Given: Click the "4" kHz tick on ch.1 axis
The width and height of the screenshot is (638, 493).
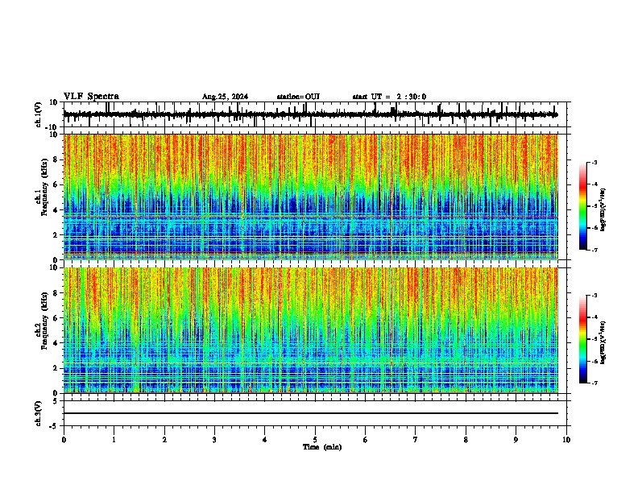Looking at the screenshot, I should pyautogui.click(x=56, y=210).
